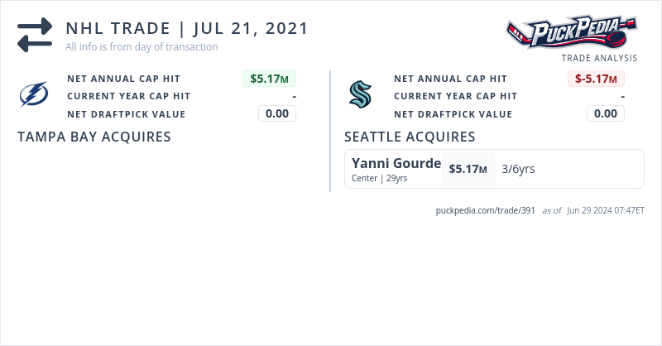Click the trade swap arrows icon
Viewport: 662px width, 346px height.
tap(35, 36)
